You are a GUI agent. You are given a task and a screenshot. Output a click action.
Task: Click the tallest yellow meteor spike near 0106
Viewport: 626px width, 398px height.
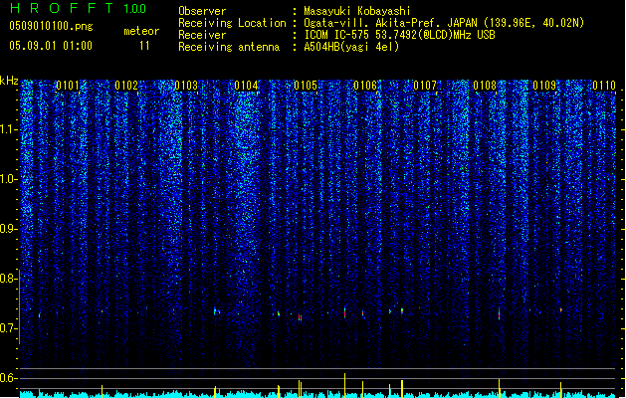345,385
